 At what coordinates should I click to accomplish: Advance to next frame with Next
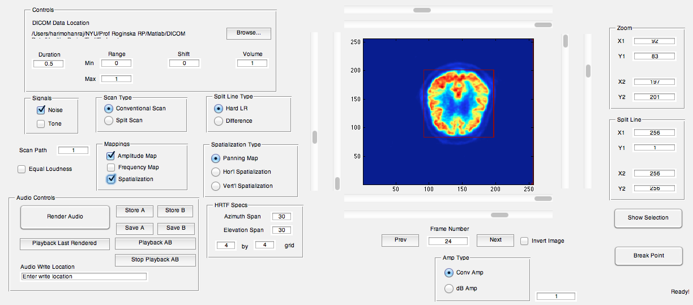tap(495, 240)
